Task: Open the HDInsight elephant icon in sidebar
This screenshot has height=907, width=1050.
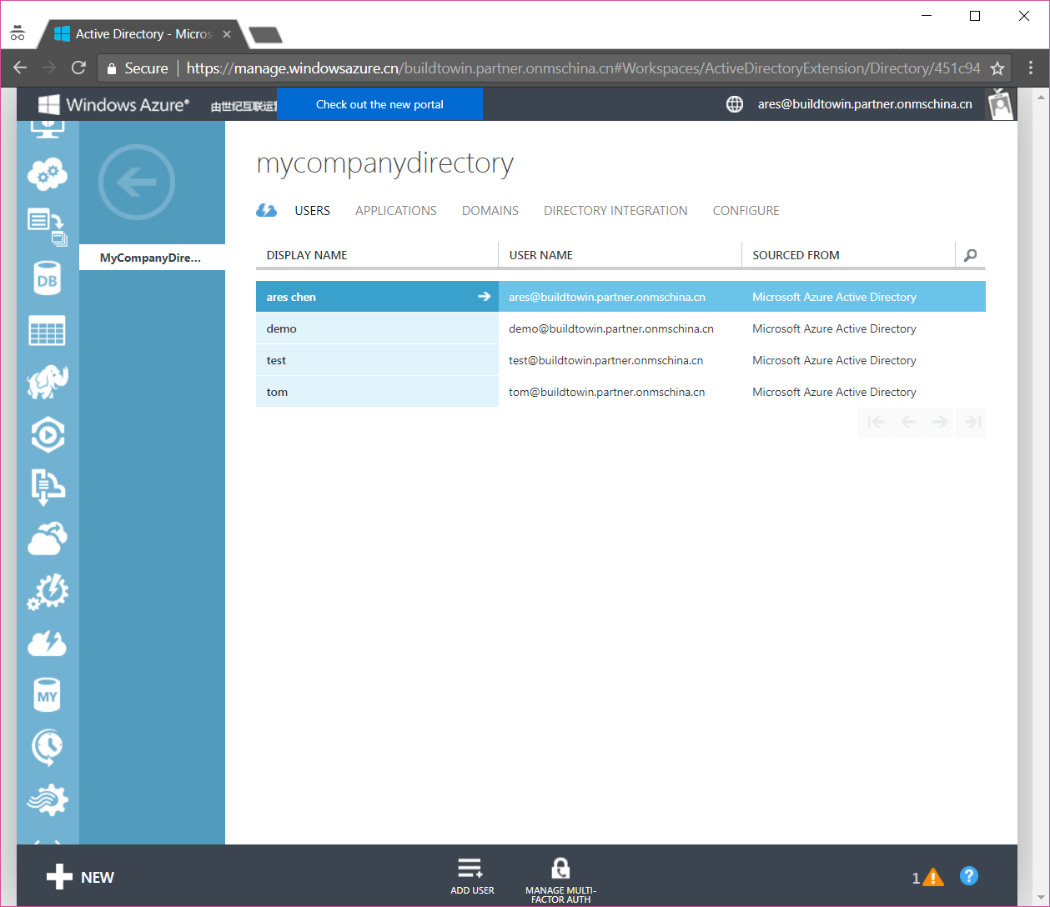Action: 48,382
